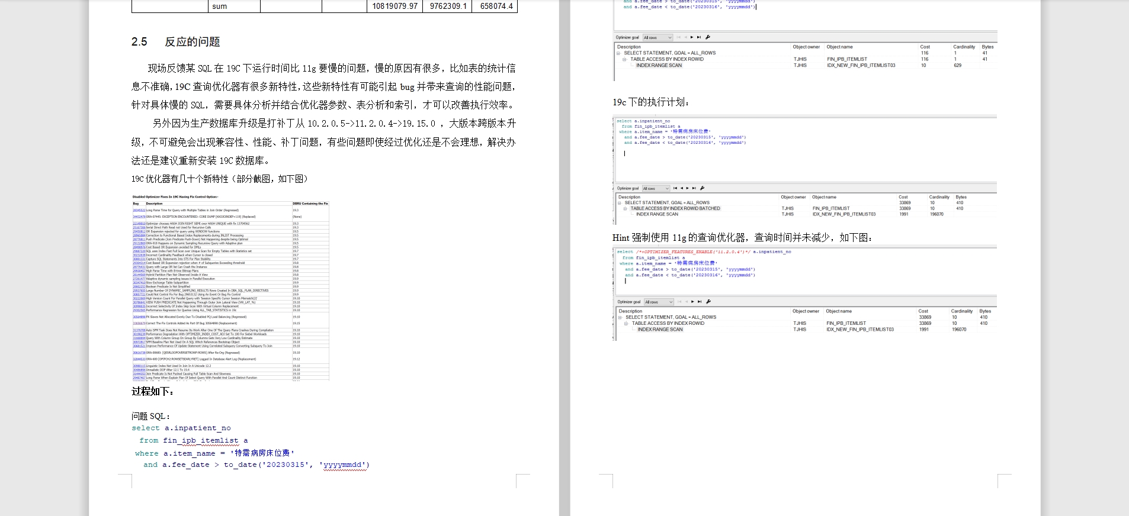Click the SQL line 'from fin_ipb_itemlist a' on left page

point(194,440)
